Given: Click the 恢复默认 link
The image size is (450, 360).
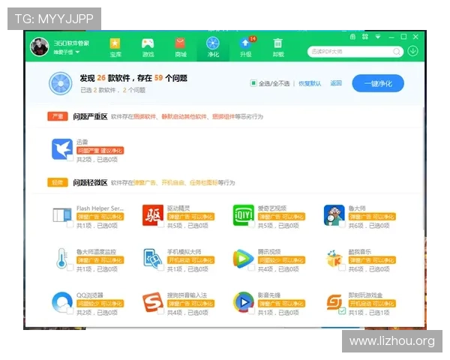Looking at the screenshot, I should tap(310, 83).
